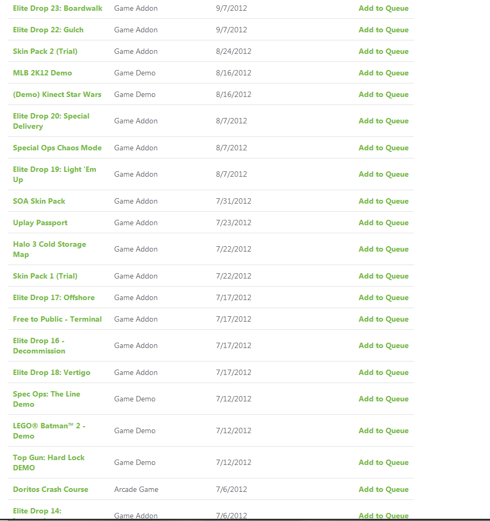Open LEGO Batman 2 - Demo link
Screen dimensions: 490x521
tap(49, 430)
